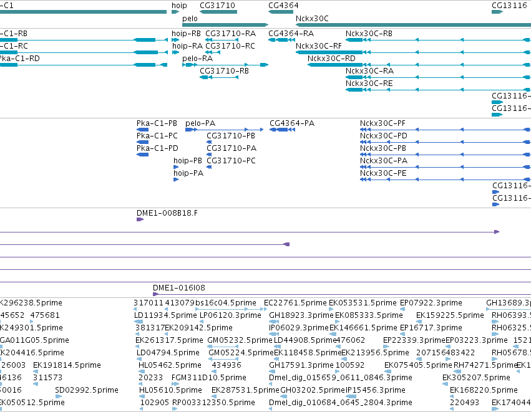
Task: Select the Nckx30C-RA transcript label
Action: tap(369, 71)
